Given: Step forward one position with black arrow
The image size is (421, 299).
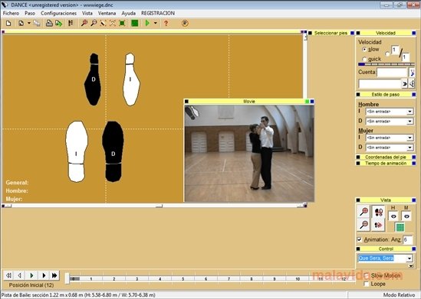Looking at the screenshot, I should click(x=43, y=275).
